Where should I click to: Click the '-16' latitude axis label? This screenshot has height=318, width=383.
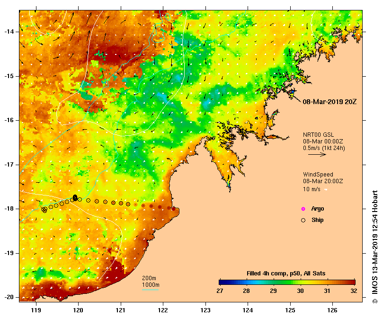click(9, 120)
